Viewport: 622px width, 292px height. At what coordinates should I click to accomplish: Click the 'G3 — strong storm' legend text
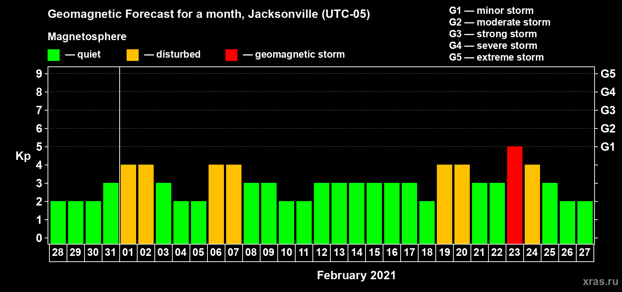pyautogui.click(x=493, y=34)
